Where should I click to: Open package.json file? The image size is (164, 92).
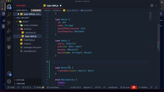[27, 51]
